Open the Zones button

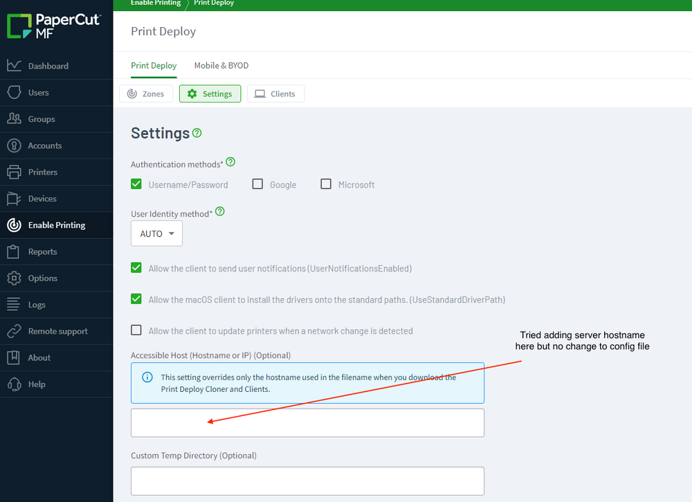pos(146,93)
